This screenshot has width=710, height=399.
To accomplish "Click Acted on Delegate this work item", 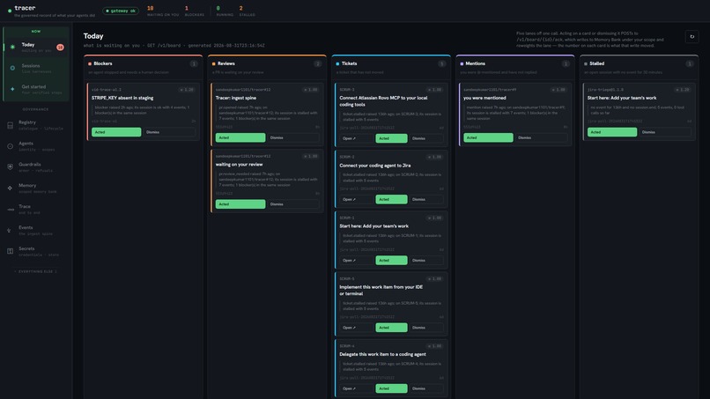I will pyautogui.click(x=391, y=388).
